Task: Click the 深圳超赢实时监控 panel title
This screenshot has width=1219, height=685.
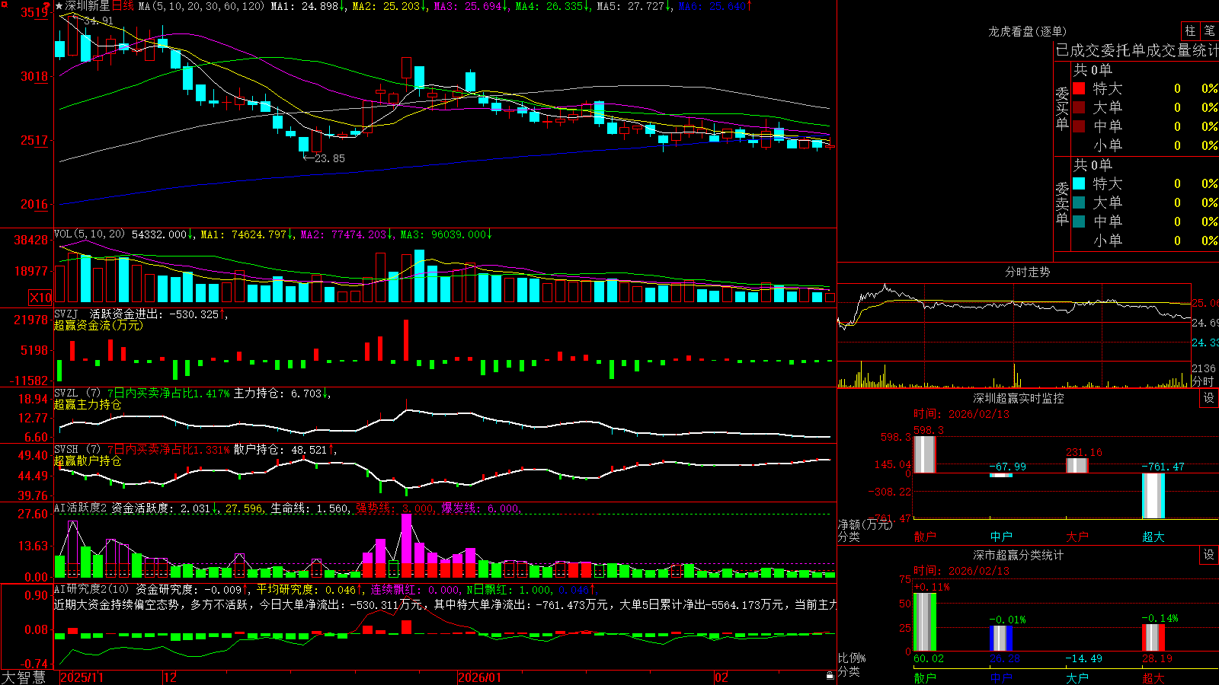Action: pos(1019,398)
